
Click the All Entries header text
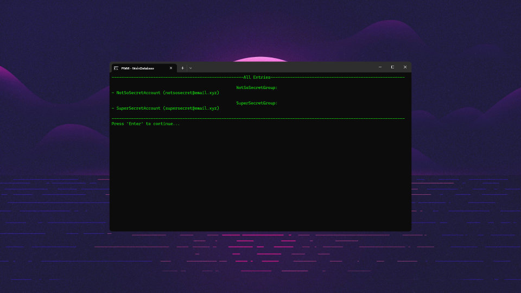coord(257,78)
